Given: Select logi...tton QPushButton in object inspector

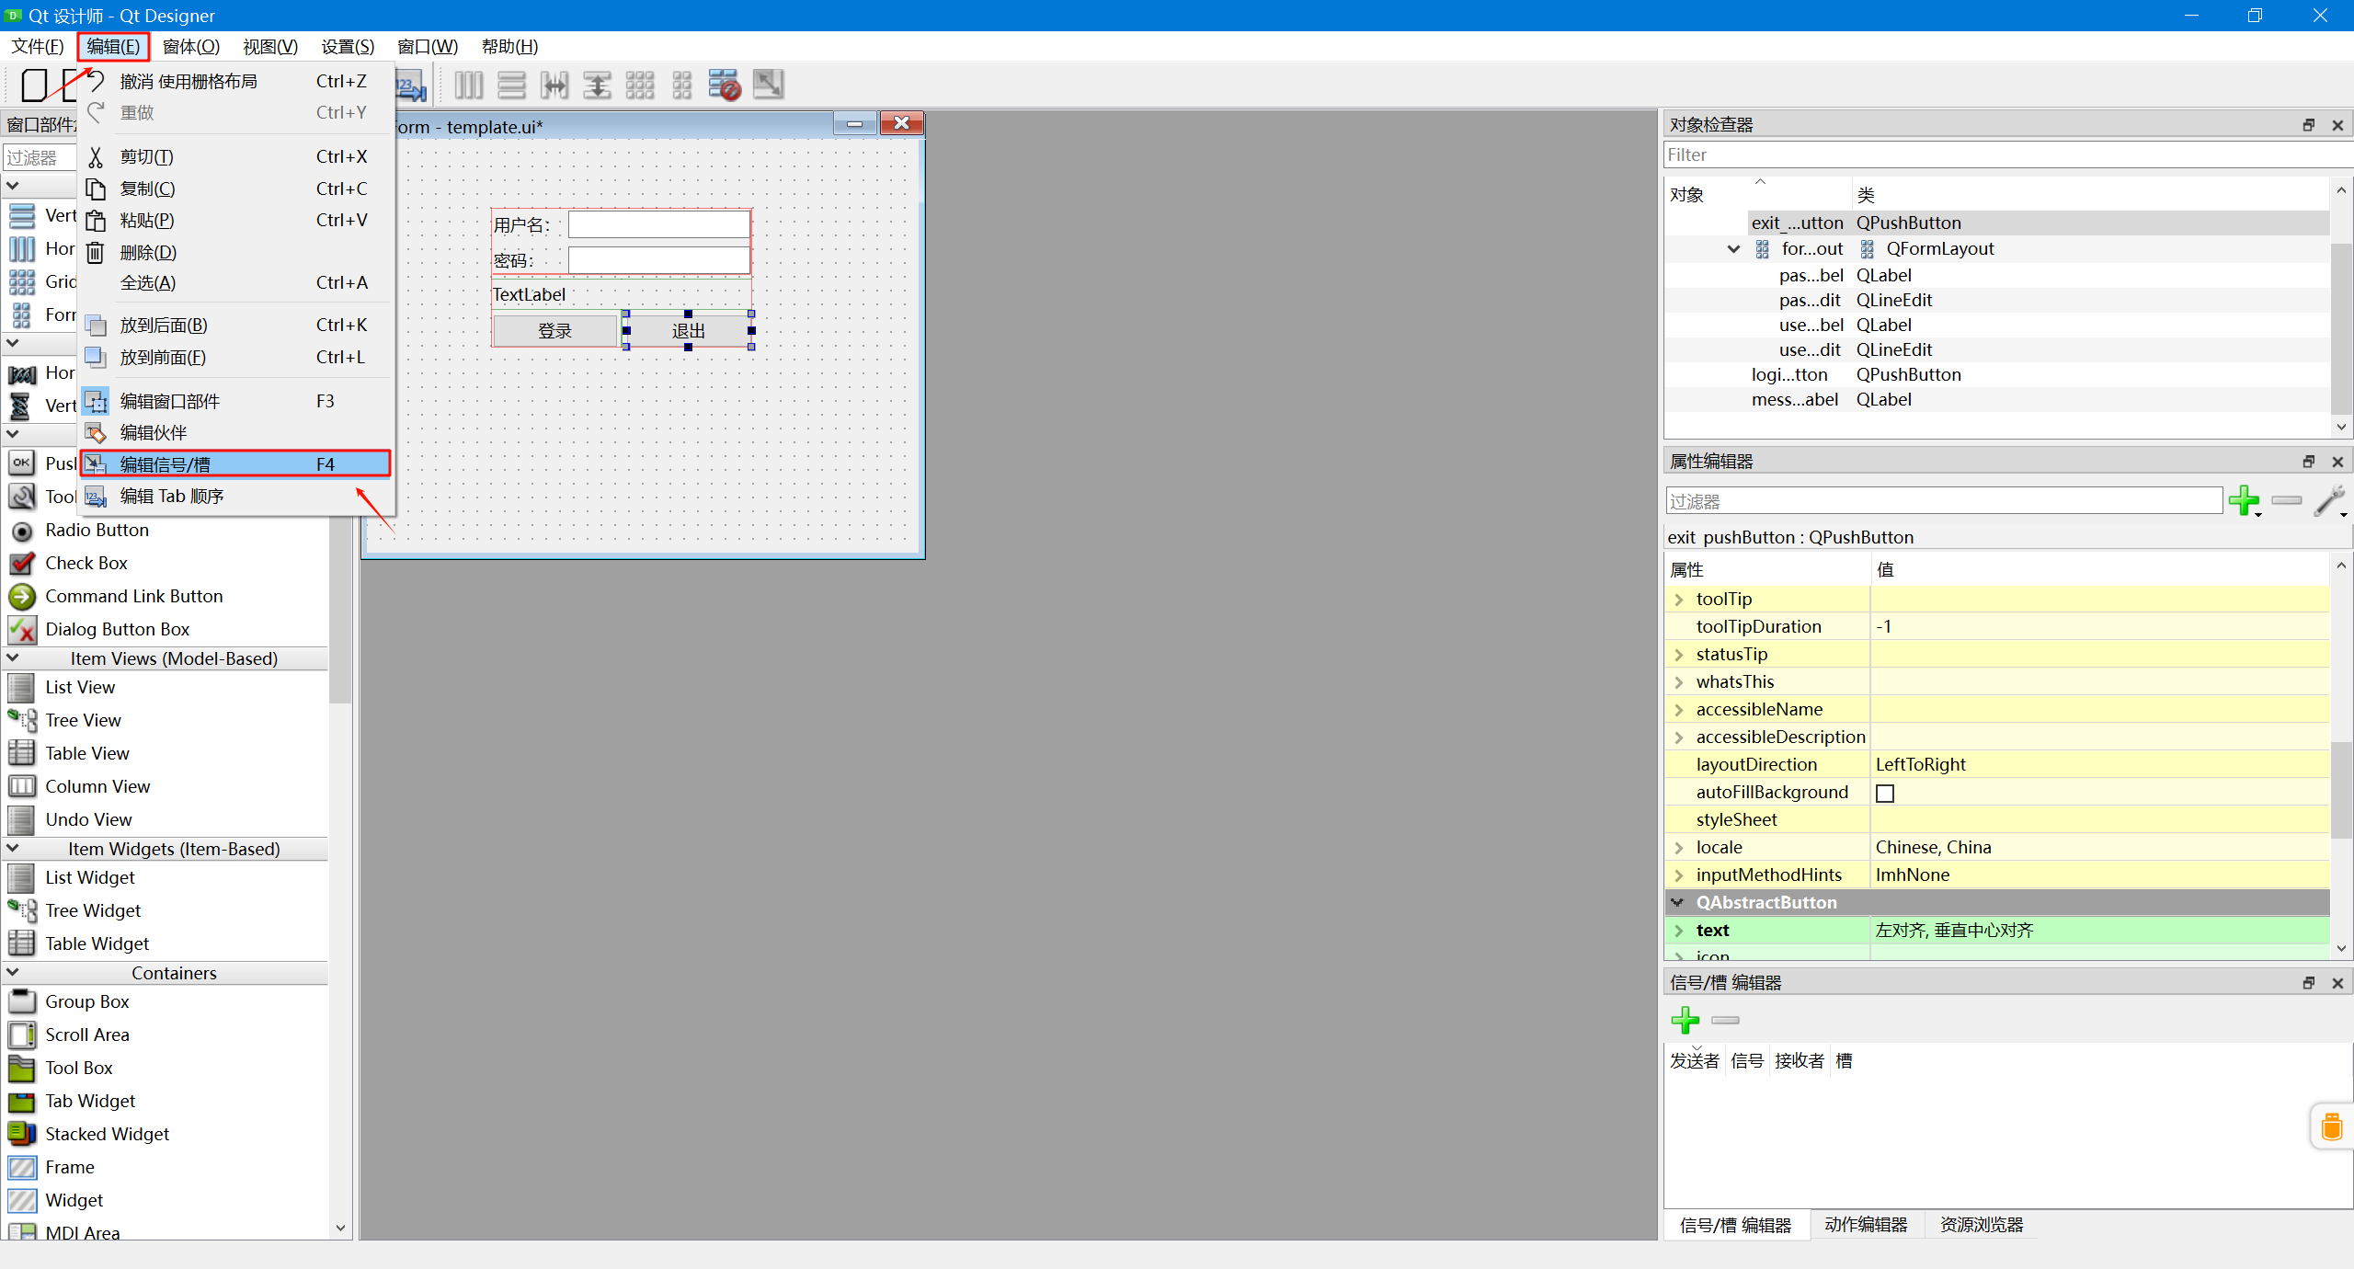Looking at the screenshot, I should tap(1788, 375).
